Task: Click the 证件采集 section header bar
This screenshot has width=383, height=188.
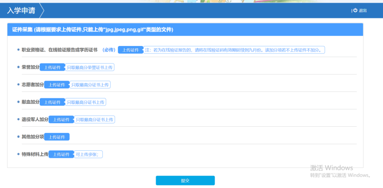Action: pyautogui.click(x=185, y=30)
